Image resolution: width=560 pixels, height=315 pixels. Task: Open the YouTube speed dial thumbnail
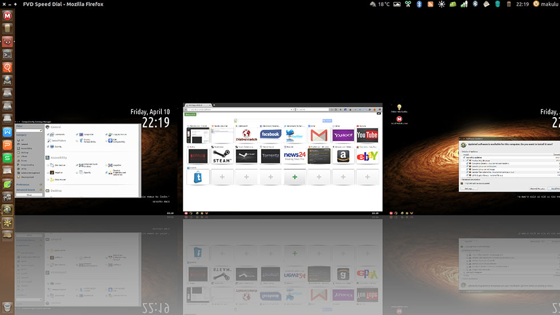367,135
